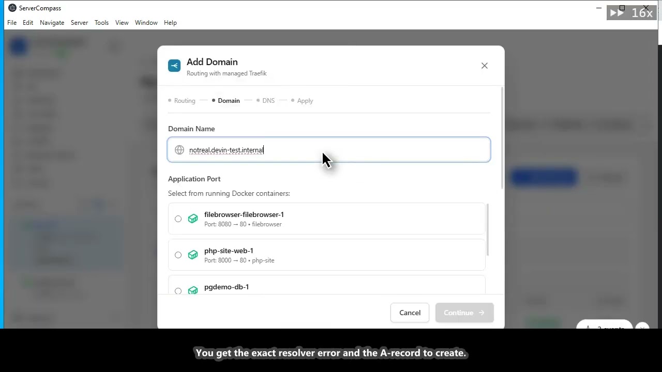Click the container list scrollbar
The width and height of the screenshot is (662, 372).
point(487,230)
